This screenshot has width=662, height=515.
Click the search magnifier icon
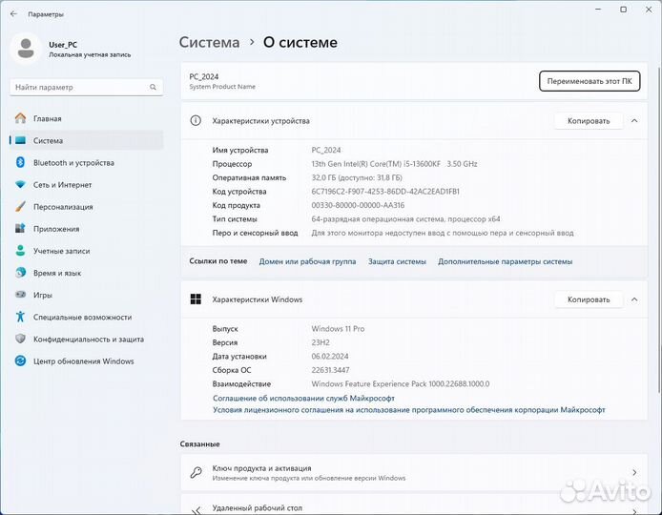tap(153, 87)
